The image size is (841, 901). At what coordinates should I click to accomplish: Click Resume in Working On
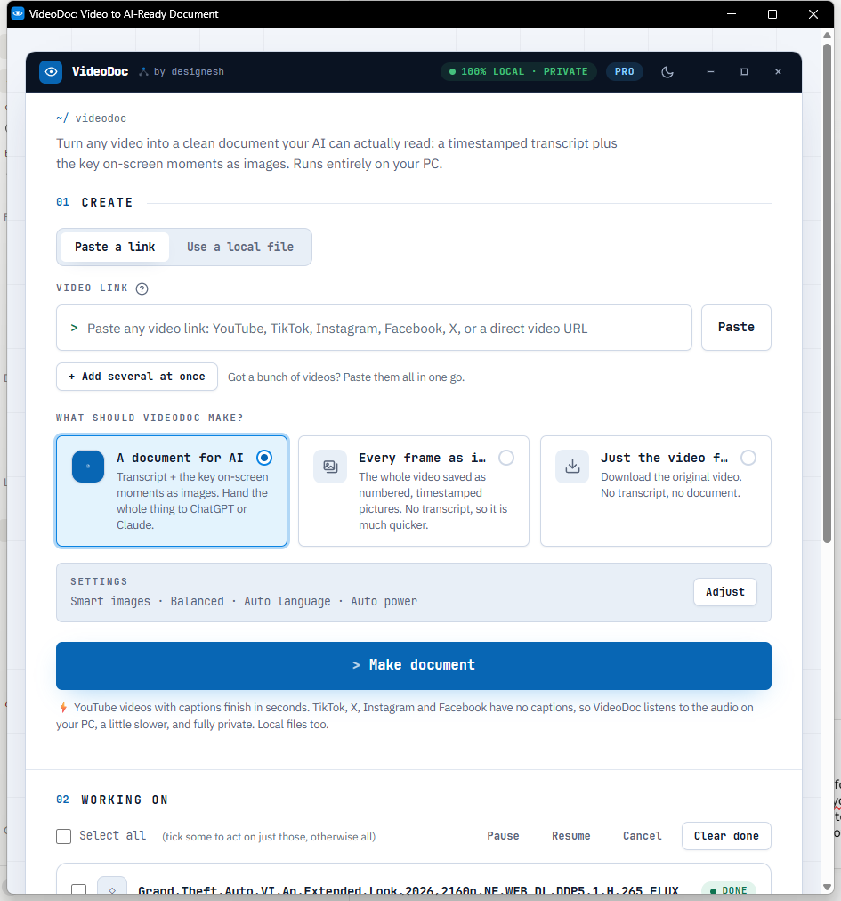click(x=571, y=836)
